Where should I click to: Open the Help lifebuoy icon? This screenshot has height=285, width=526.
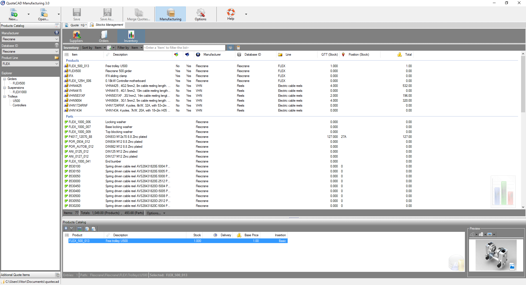(x=231, y=14)
